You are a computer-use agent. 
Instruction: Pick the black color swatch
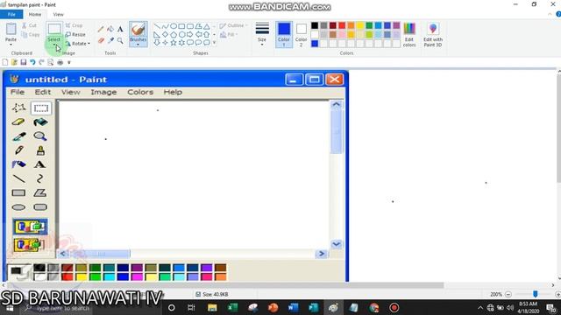pyautogui.click(x=315, y=25)
